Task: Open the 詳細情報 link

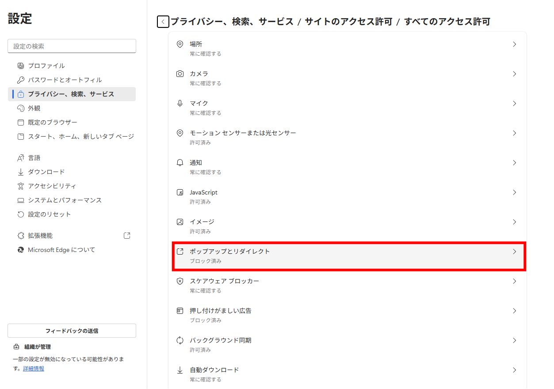Action: [x=34, y=369]
